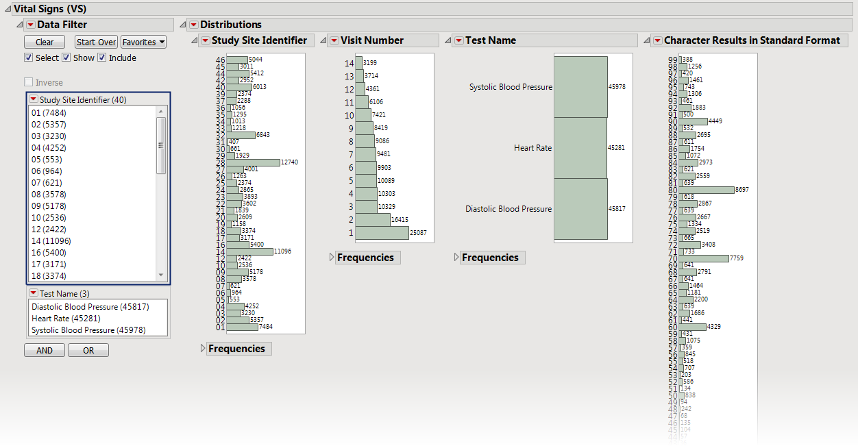Click the Study Site Identifier list scrollbar

click(x=161, y=145)
